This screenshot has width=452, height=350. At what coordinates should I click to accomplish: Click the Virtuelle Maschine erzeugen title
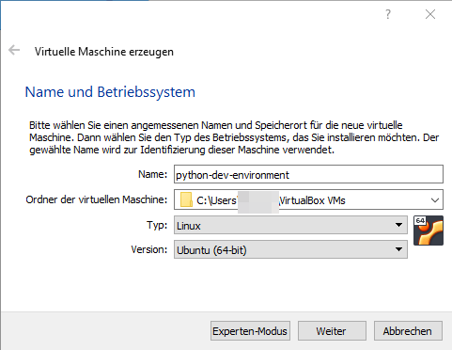coord(104,52)
